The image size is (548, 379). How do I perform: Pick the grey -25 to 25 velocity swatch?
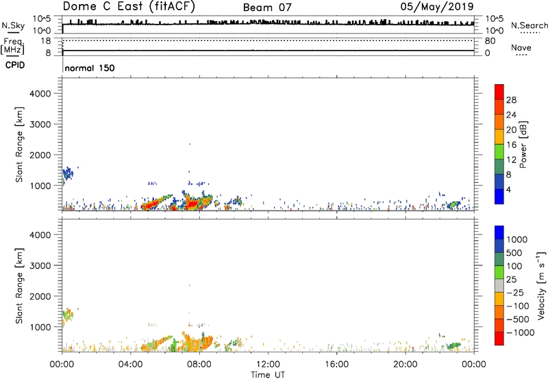[499, 285]
